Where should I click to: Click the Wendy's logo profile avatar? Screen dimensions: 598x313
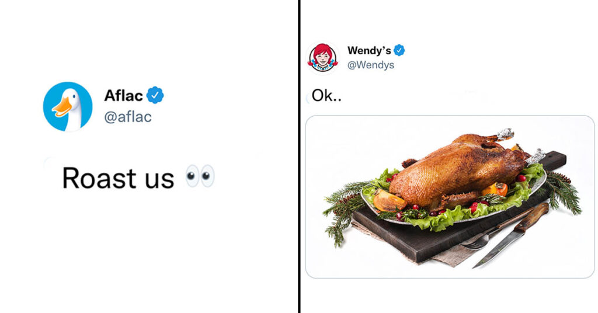coord(323,58)
